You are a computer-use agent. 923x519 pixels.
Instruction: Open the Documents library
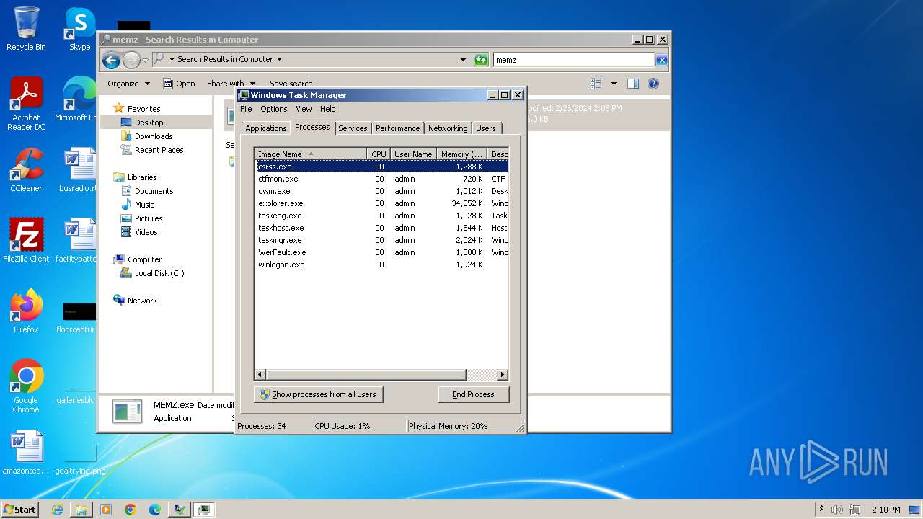coord(154,191)
